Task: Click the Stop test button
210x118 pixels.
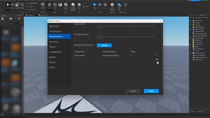Action: (x=105, y=6)
